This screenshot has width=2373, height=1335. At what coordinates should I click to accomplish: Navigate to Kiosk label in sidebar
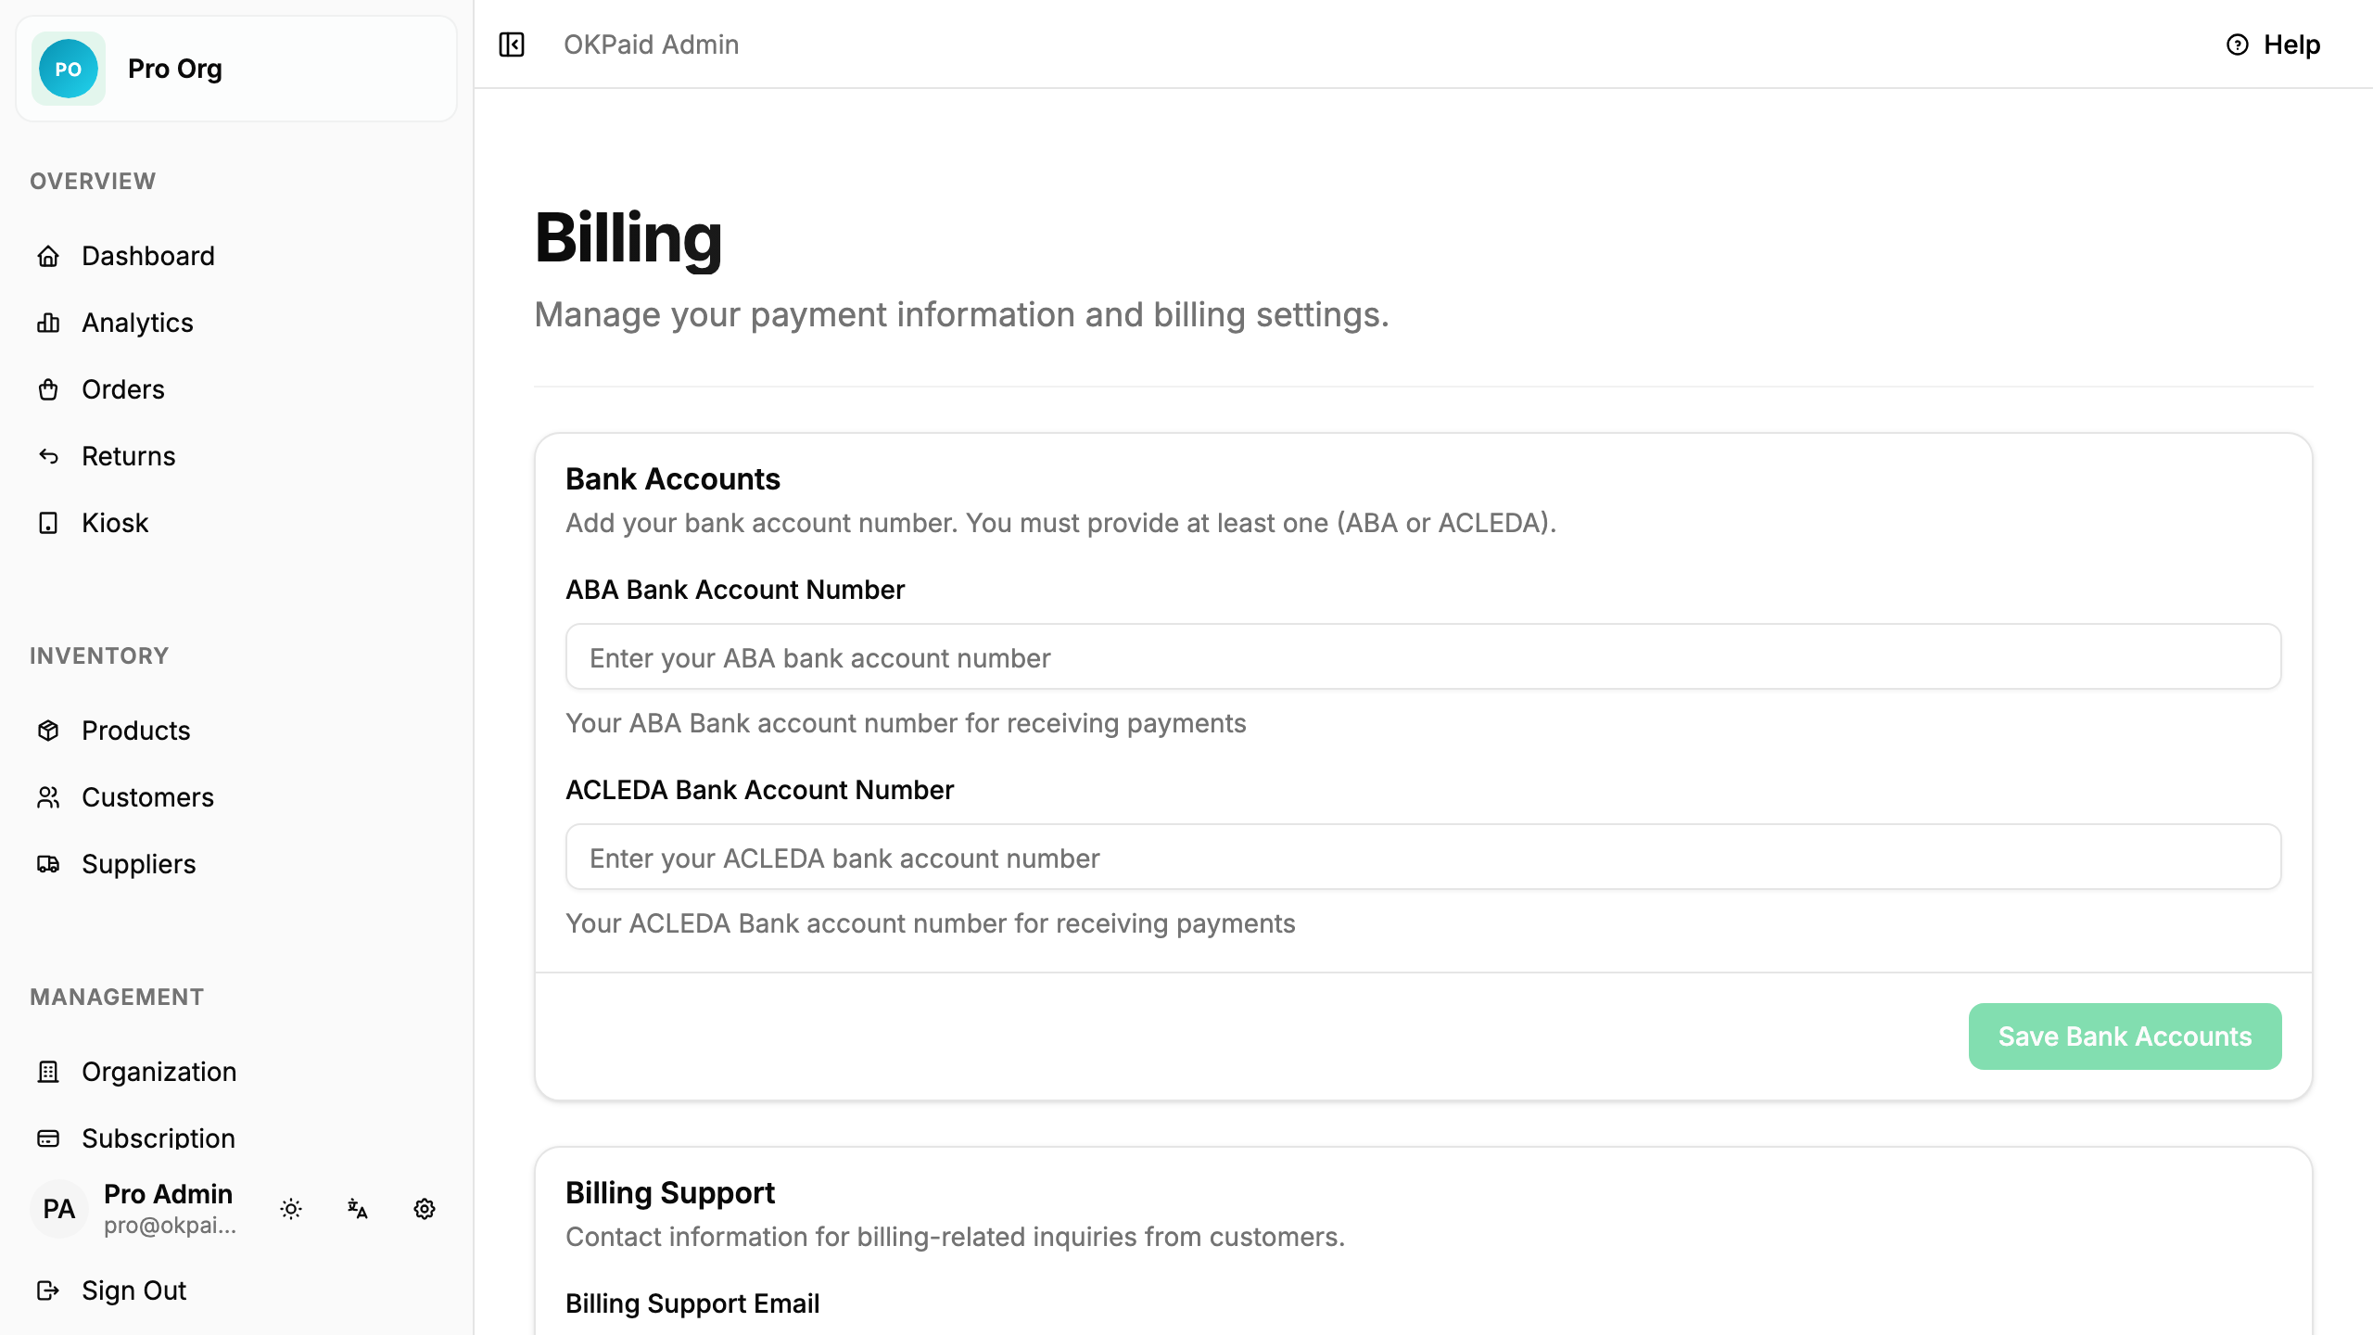[x=115, y=523]
